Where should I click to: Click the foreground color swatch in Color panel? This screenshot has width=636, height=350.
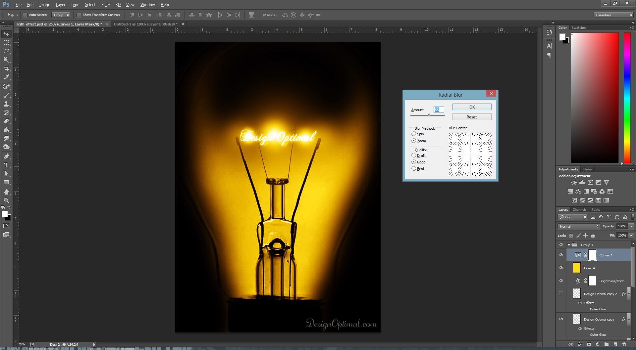(562, 37)
